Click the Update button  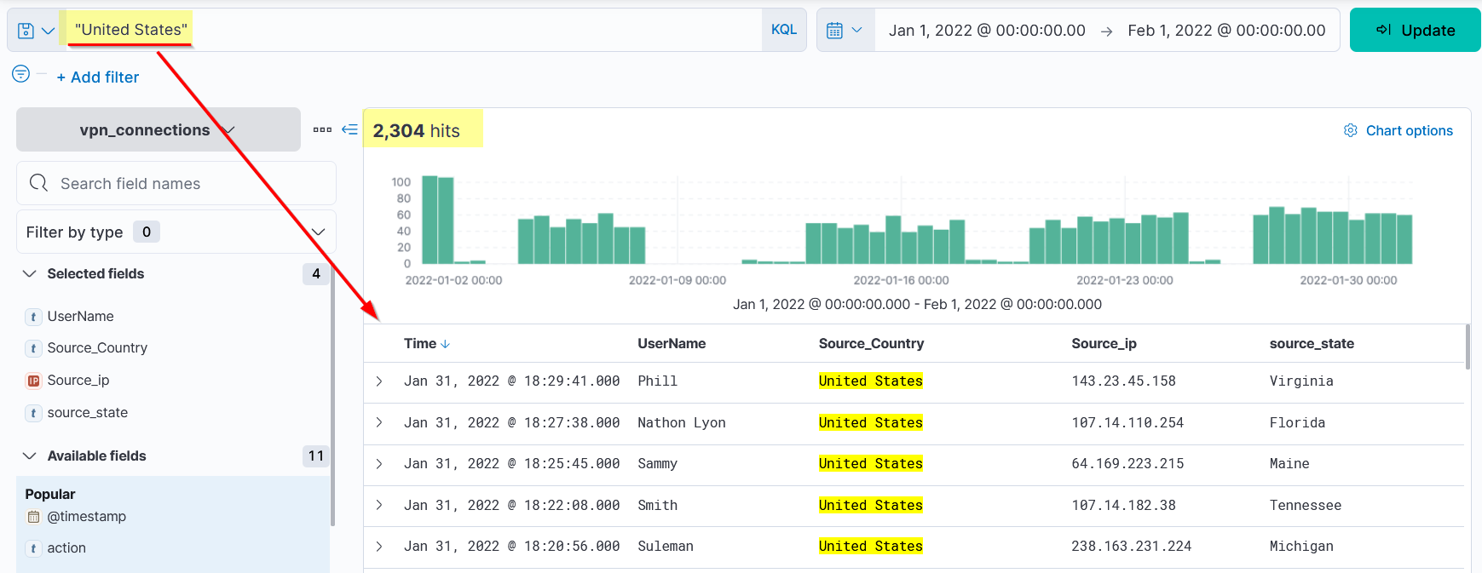coord(1415,31)
